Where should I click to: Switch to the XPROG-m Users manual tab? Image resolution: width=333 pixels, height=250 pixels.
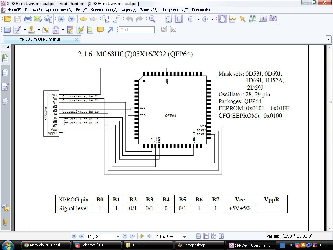41,39
